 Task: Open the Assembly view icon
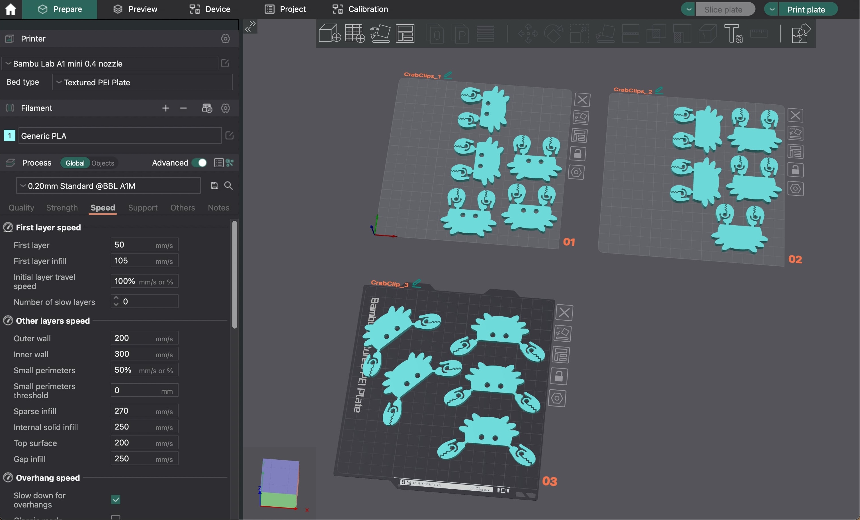[801, 34]
